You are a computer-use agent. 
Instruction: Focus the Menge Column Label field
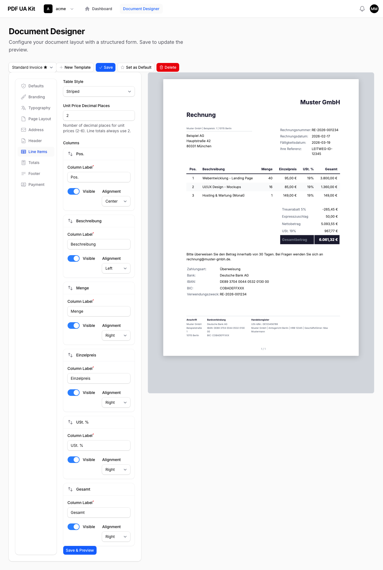pyautogui.click(x=99, y=311)
